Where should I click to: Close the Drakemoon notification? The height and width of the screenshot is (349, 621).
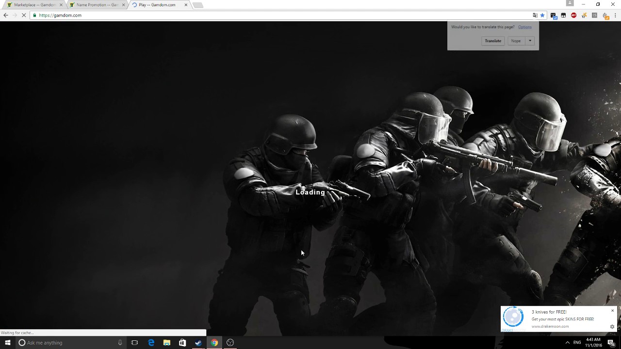coord(612,311)
